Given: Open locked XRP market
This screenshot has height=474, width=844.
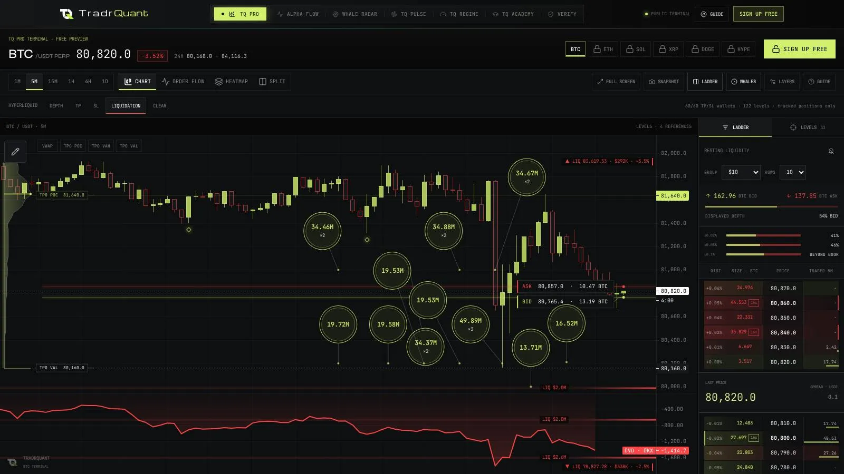Looking at the screenshot, I should (668, 50).
